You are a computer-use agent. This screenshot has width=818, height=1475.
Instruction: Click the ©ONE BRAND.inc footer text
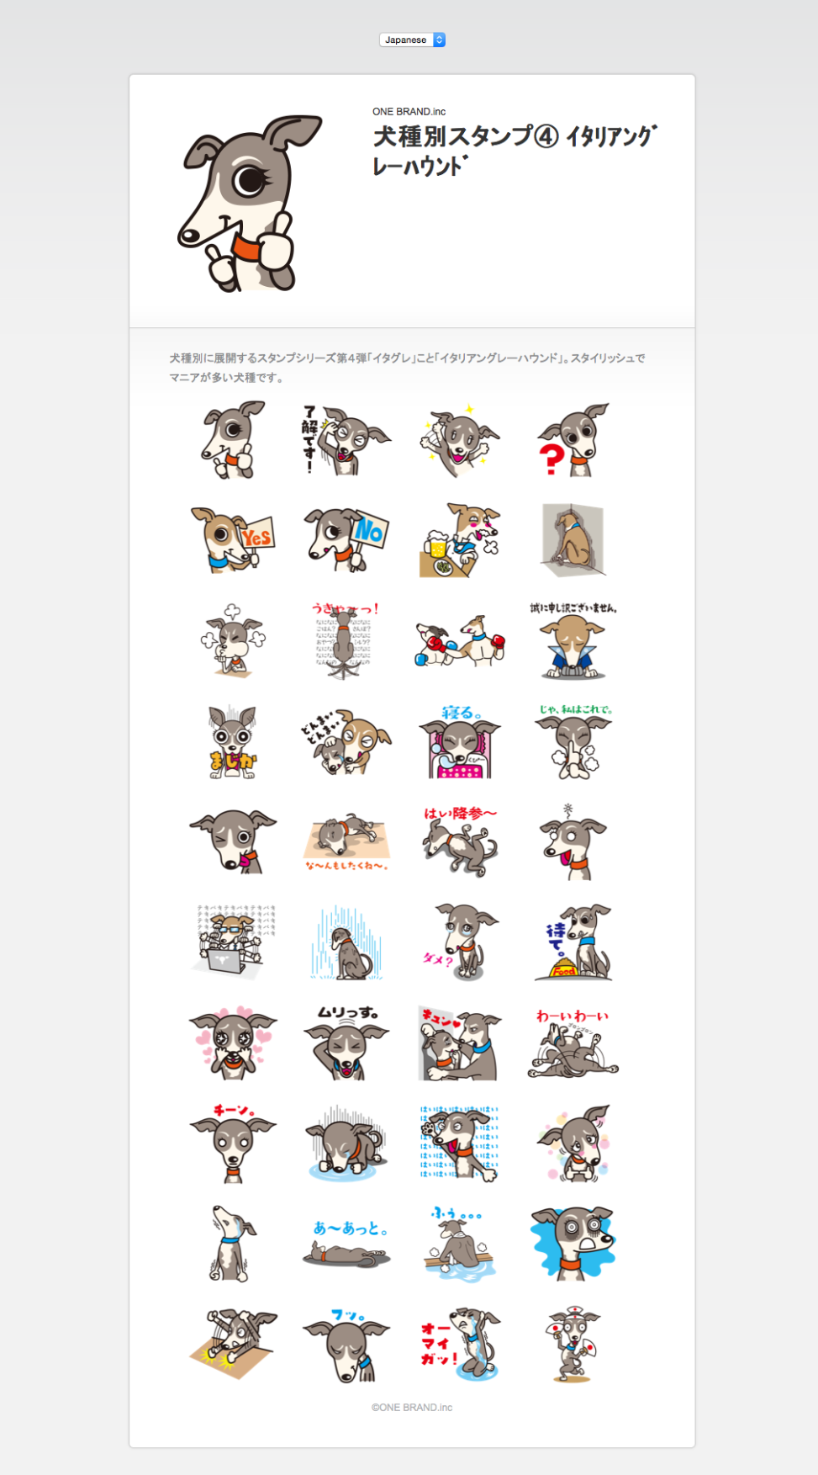coord(412,1407)
